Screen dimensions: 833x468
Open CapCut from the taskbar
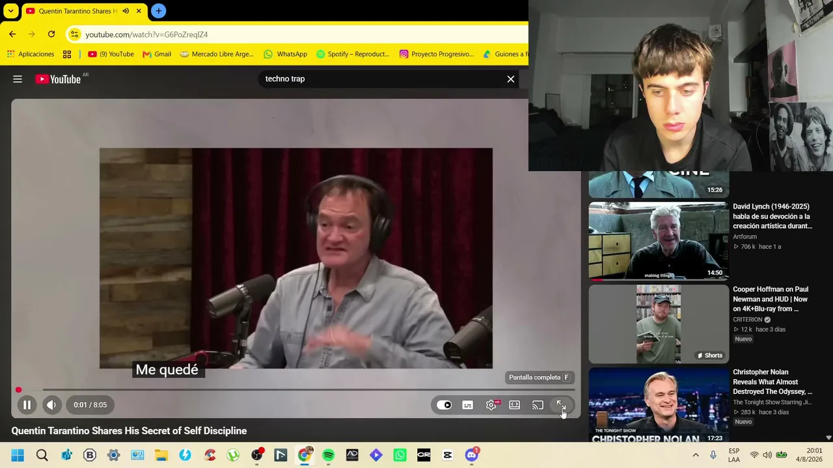pos(448,455)
